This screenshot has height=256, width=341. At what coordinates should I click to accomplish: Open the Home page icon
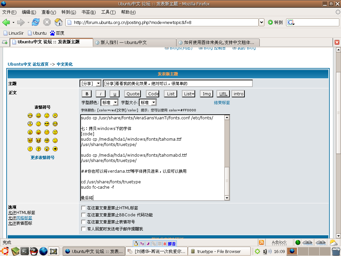58,22
